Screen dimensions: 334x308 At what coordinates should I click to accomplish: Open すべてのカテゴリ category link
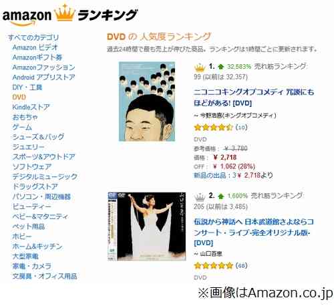click(x=33, y=37)
